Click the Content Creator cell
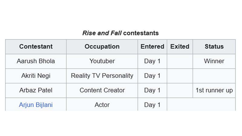The image size is (242, 136). [102, 90]
